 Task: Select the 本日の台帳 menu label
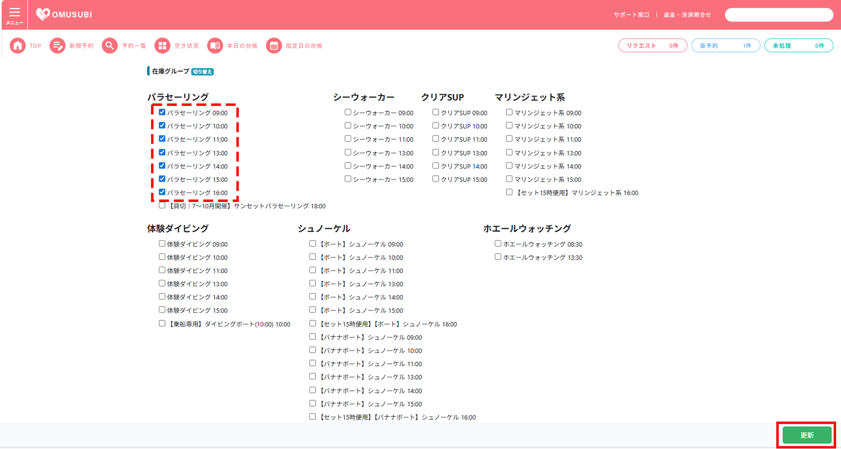[x=242, y=46]
